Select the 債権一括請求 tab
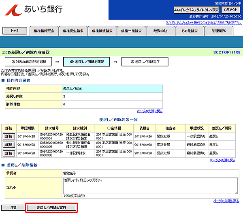This screenshot has width=243, height=214. 131,31
